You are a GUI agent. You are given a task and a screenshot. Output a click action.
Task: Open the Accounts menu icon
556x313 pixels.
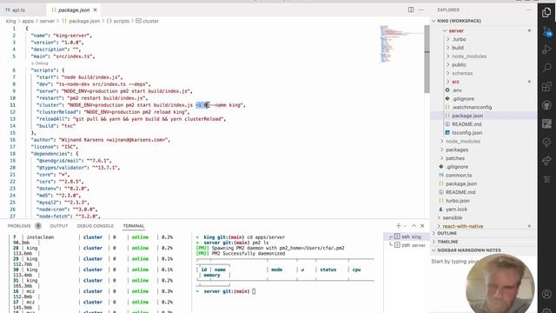click(x=546, y=294)
